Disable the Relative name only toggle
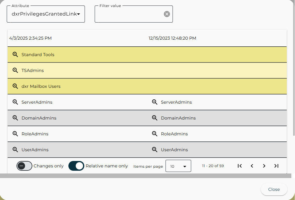The height and width of the screenshot is (200, 295). (76, 166)
